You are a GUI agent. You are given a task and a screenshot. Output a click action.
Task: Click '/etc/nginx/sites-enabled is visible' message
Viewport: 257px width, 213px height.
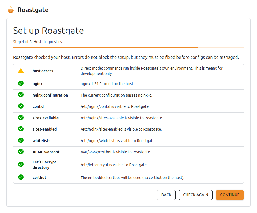coord(121,129)
